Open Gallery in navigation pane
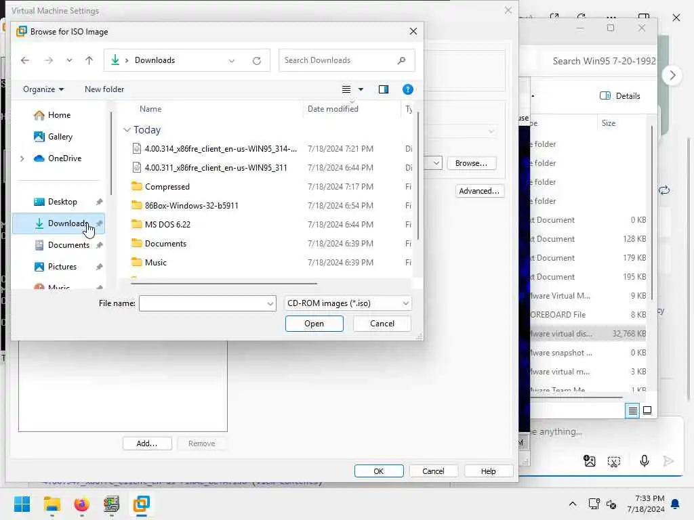The image size is (694, 520). point(60,137)
